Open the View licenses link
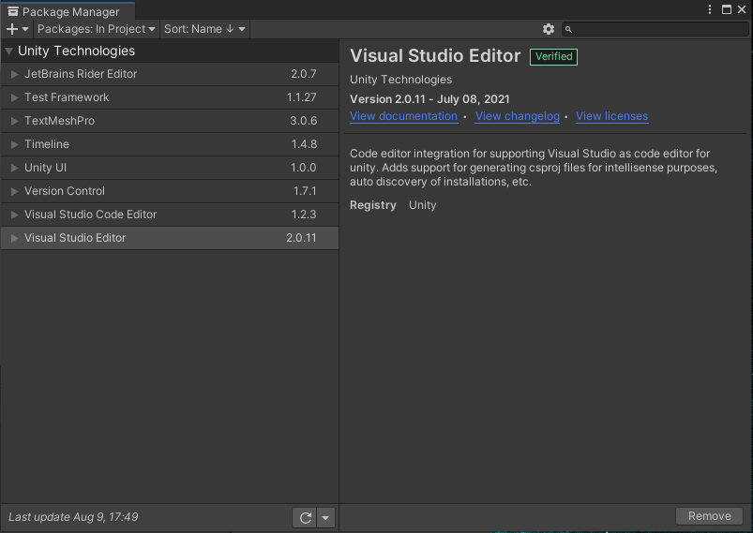753x533 pixels. (611, 116)
